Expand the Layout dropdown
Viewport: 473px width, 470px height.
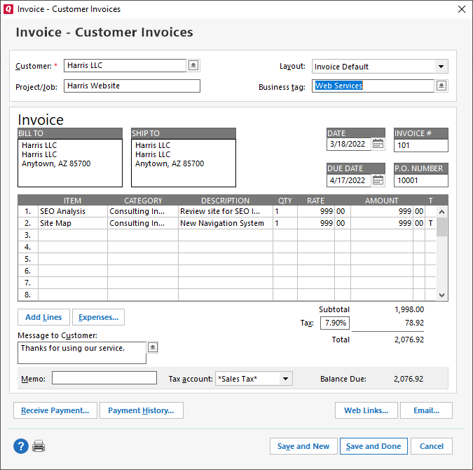coord(441,67)
